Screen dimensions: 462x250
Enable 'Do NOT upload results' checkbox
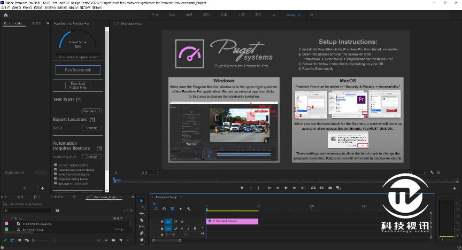click(x=55, y=165)
